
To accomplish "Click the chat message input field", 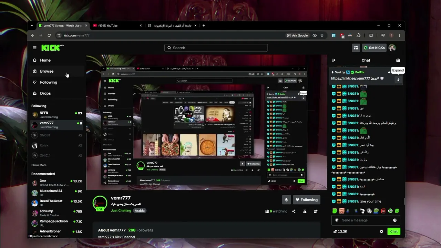I will point(366,220).
